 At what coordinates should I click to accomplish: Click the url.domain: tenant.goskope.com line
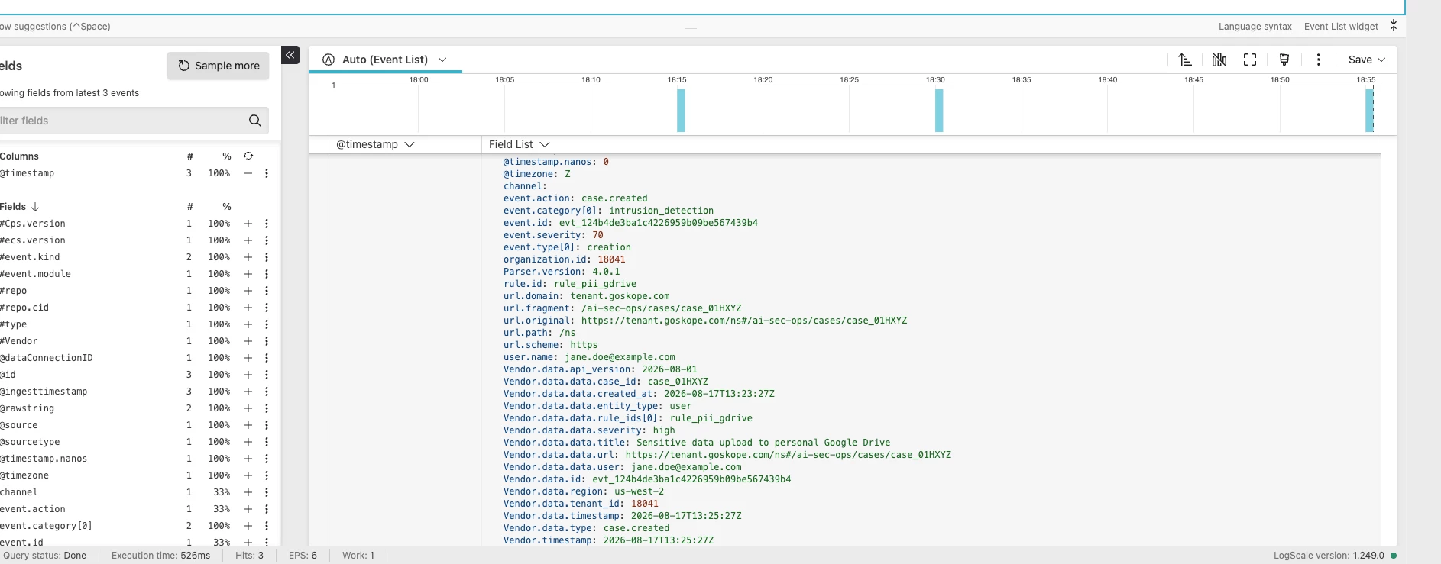[586, 296]
